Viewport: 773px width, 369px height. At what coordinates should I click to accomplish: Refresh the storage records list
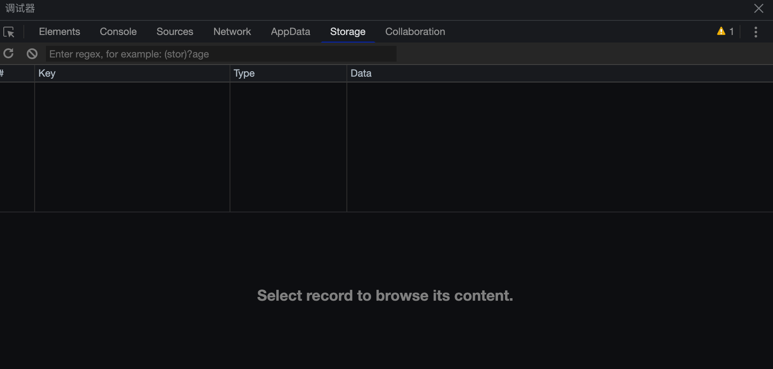click(x=9, y=54)
